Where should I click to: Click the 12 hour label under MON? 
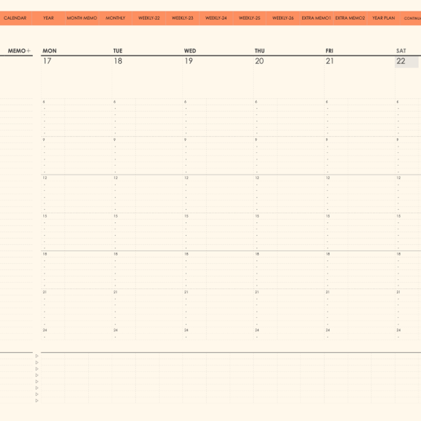(45, 178)
